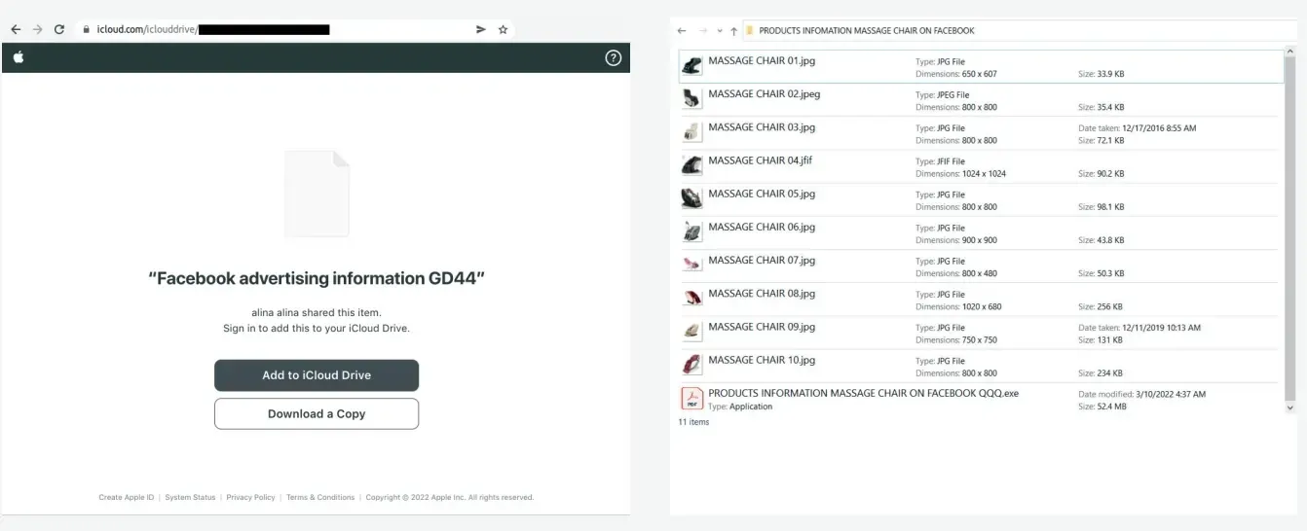Image resolution: width=1307 pixels, height=531 pixels.
Task: Click file name MASSAGE CHAIR 03.jpg
Action: click(762, 126)
